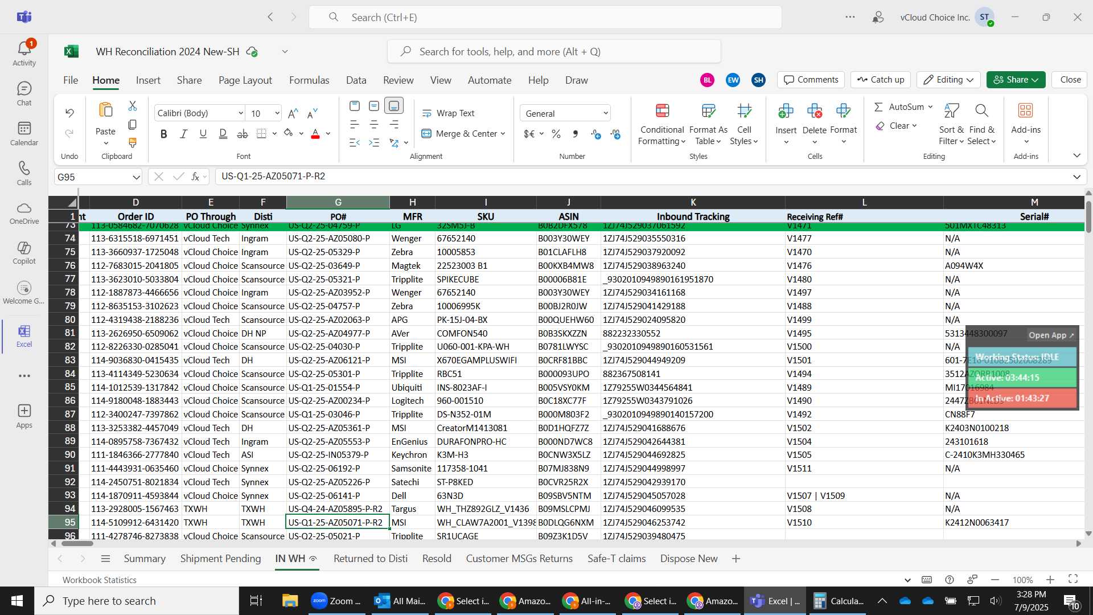Click Windows taskbar search box
The image size is (1093, 615).
137,601
